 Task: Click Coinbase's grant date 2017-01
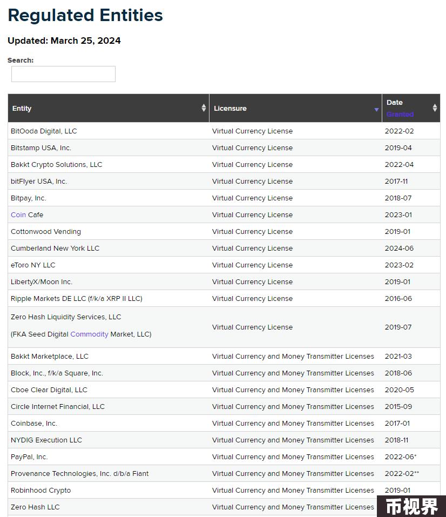point(397,424)
